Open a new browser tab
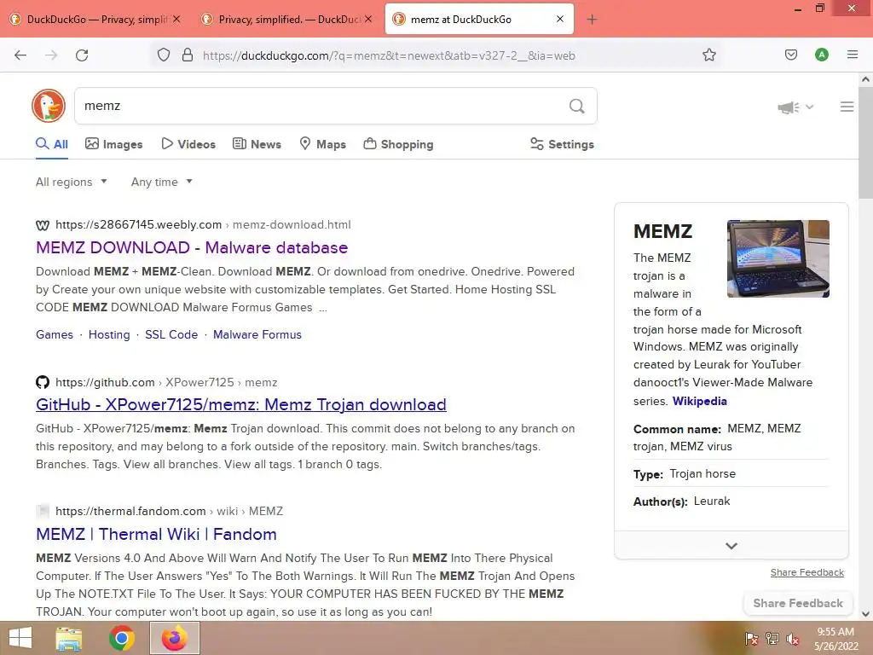Viewport: 873px width, 655px height. [592, 20]
